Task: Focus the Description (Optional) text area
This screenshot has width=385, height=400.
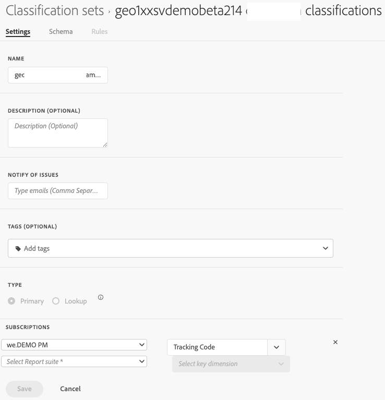Action: (57, 132)
